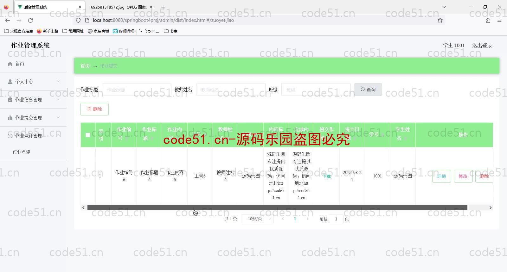Click the 删除 button above the table

(94, 109)
